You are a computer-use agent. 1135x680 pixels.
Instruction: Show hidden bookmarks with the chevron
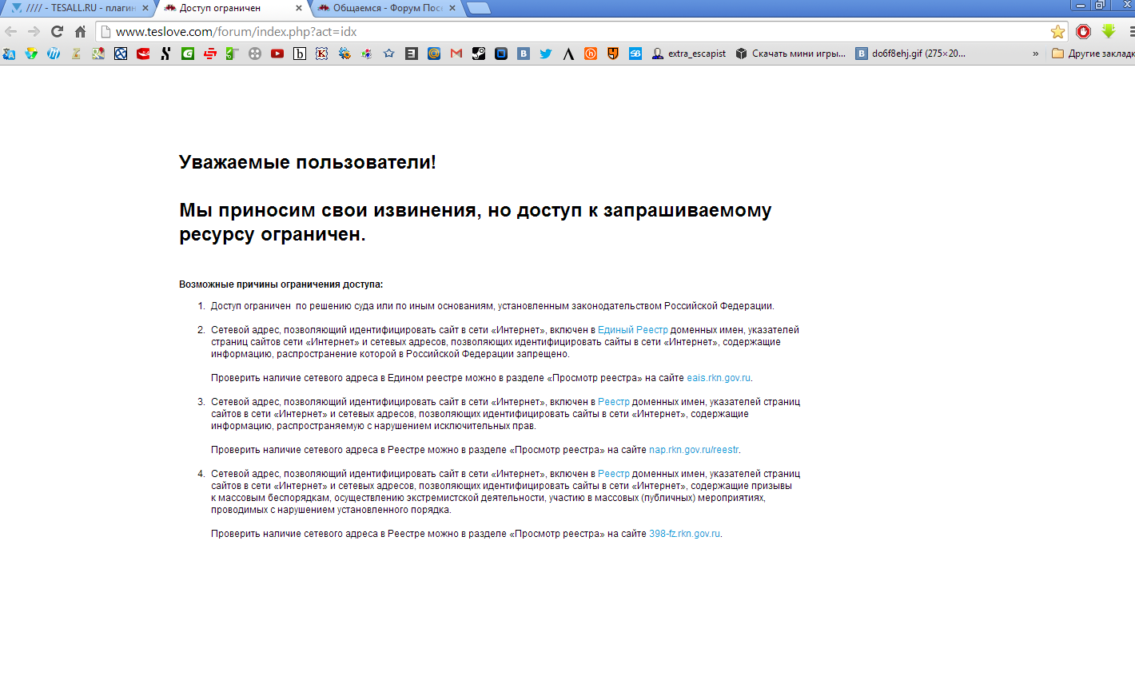click(x=1036, y=54)
